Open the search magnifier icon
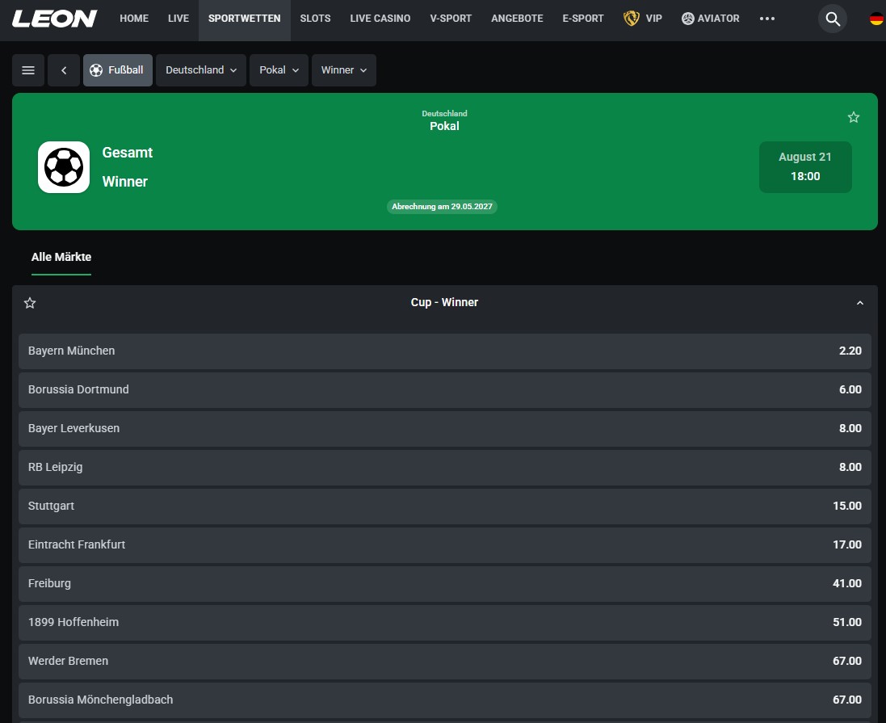The image size is (886, 723). pyautogui.click(x=833, y=19)
